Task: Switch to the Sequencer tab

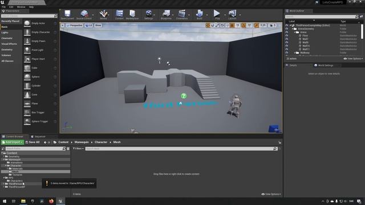Action: (38, 137)
